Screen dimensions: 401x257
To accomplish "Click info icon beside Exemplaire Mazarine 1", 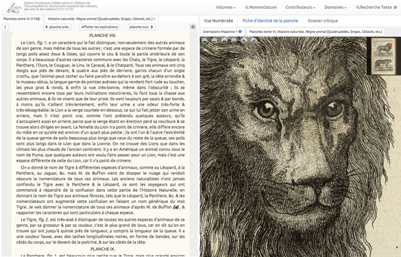I will pos(240,32).
